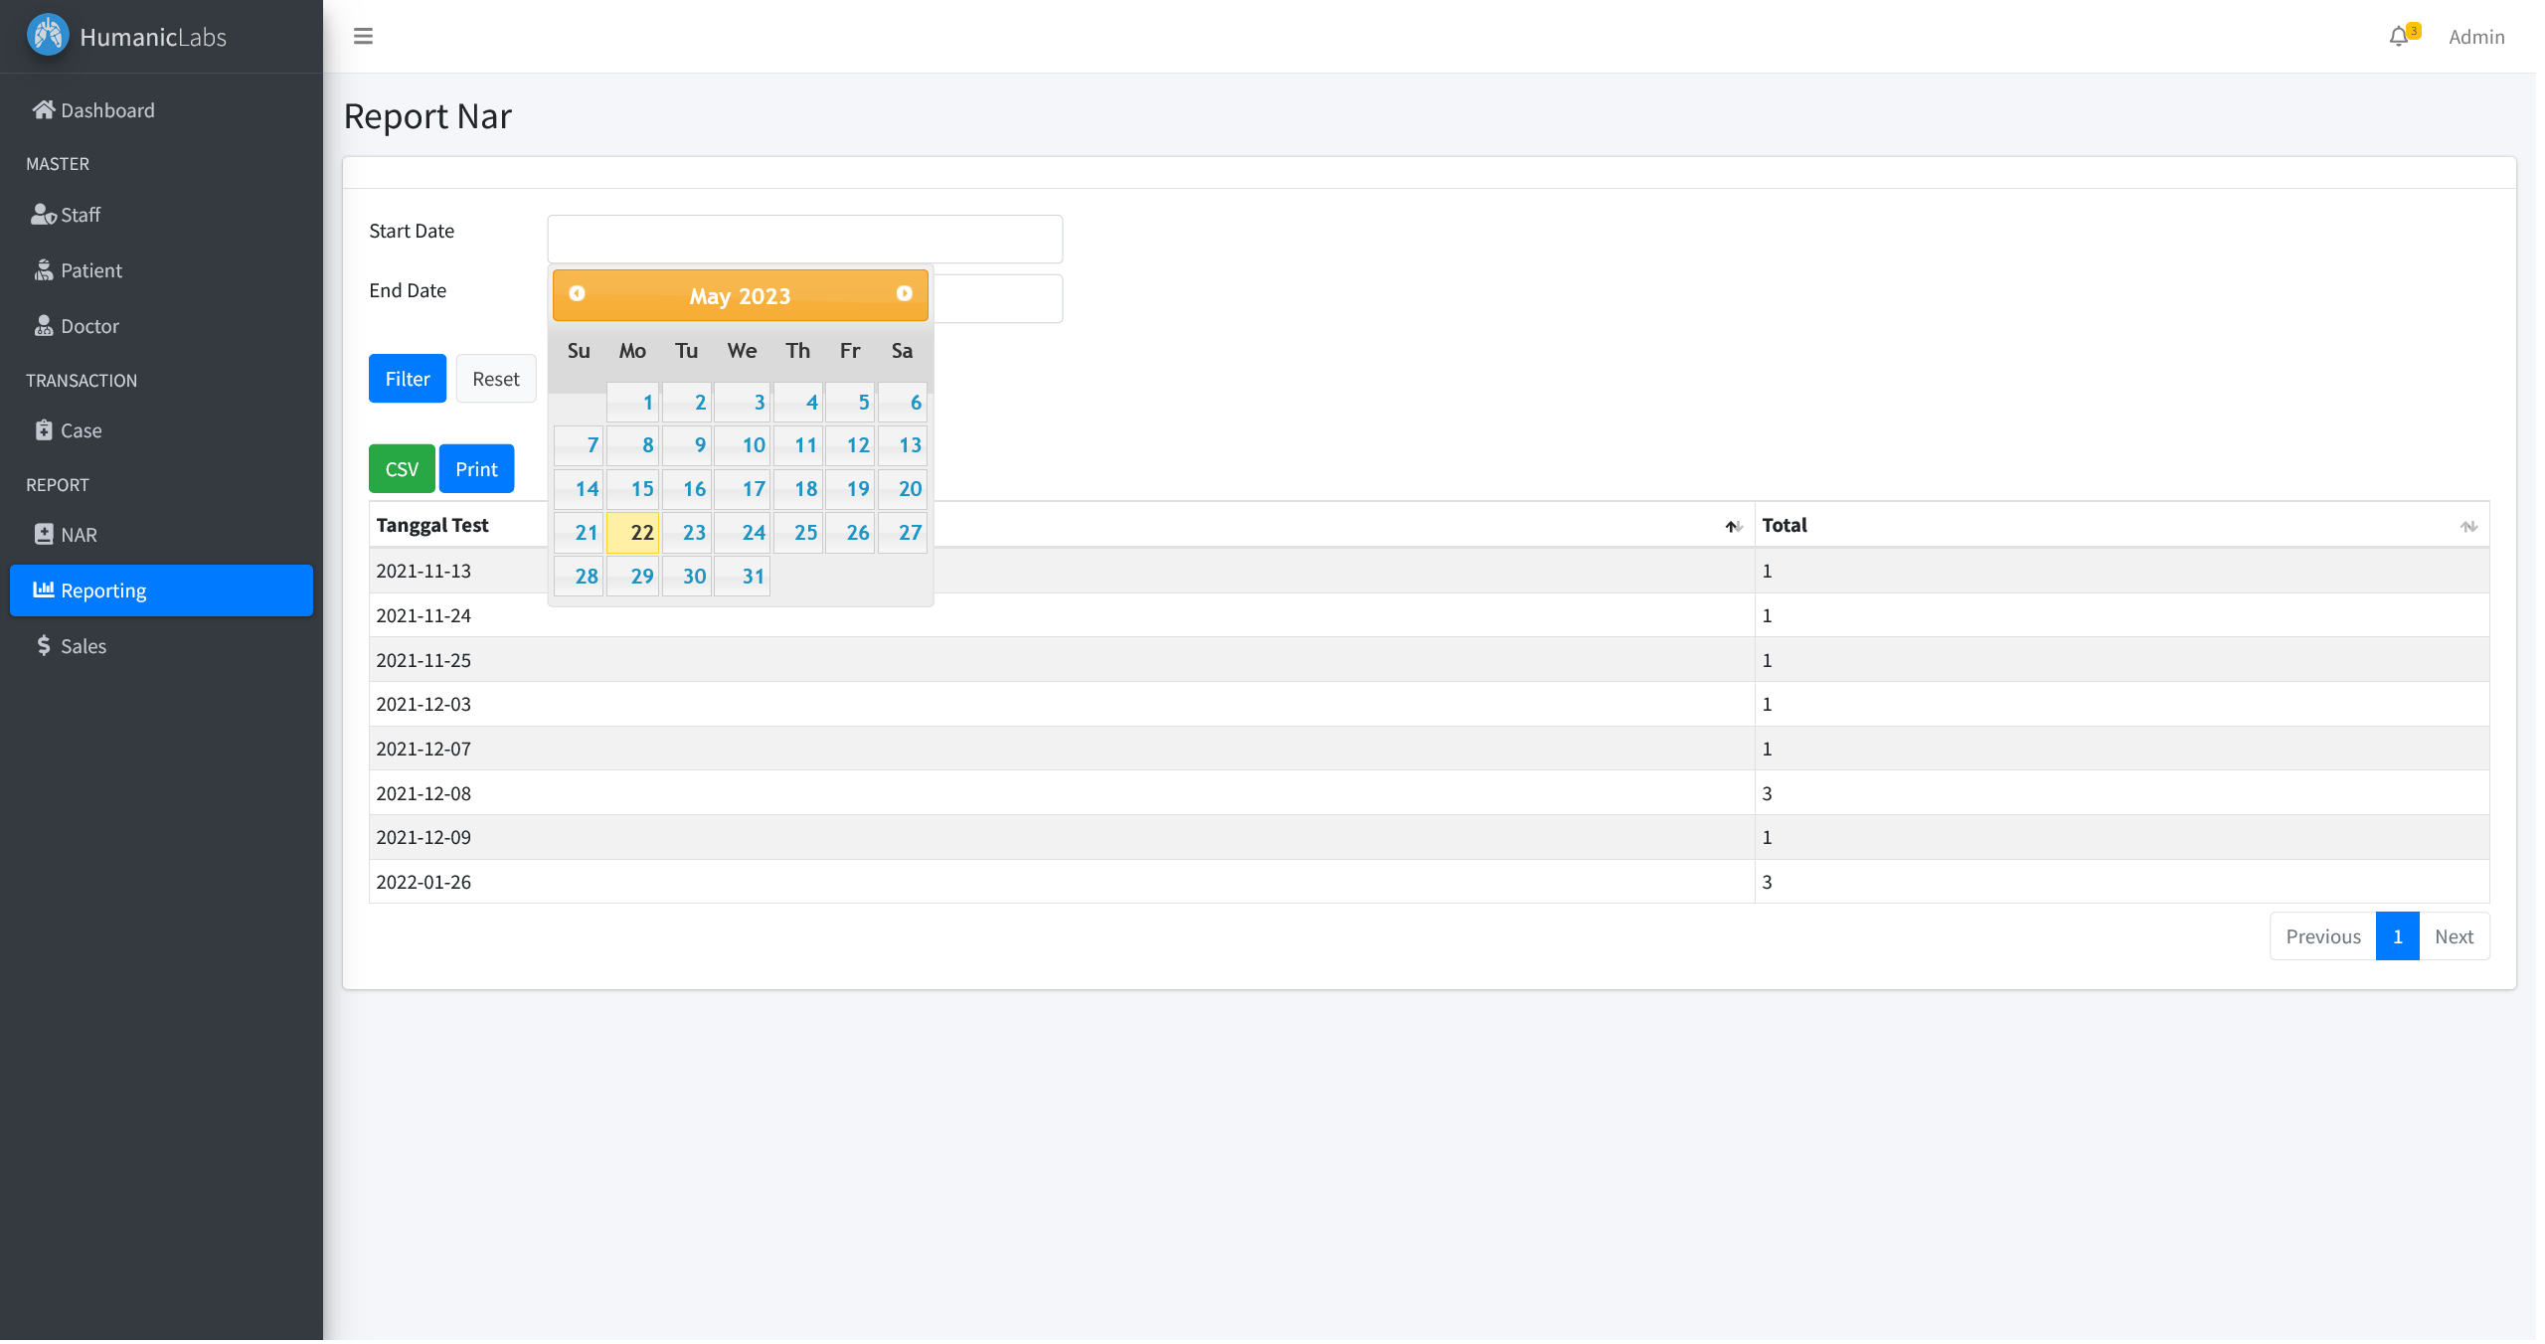This screenshot has width=2545, height=1344.
Task: Open Dashboard from the sidebar
Action: (x=107, y=110)
